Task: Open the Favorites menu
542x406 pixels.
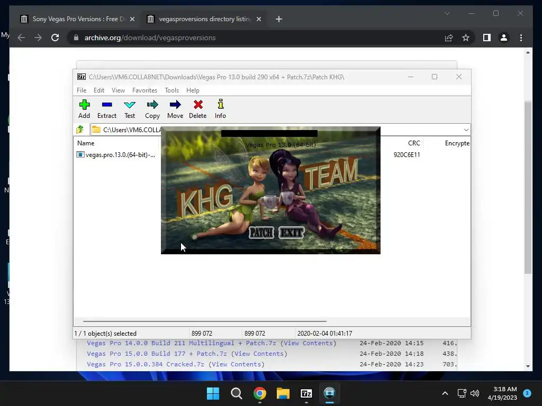Action: click(144, 90)
